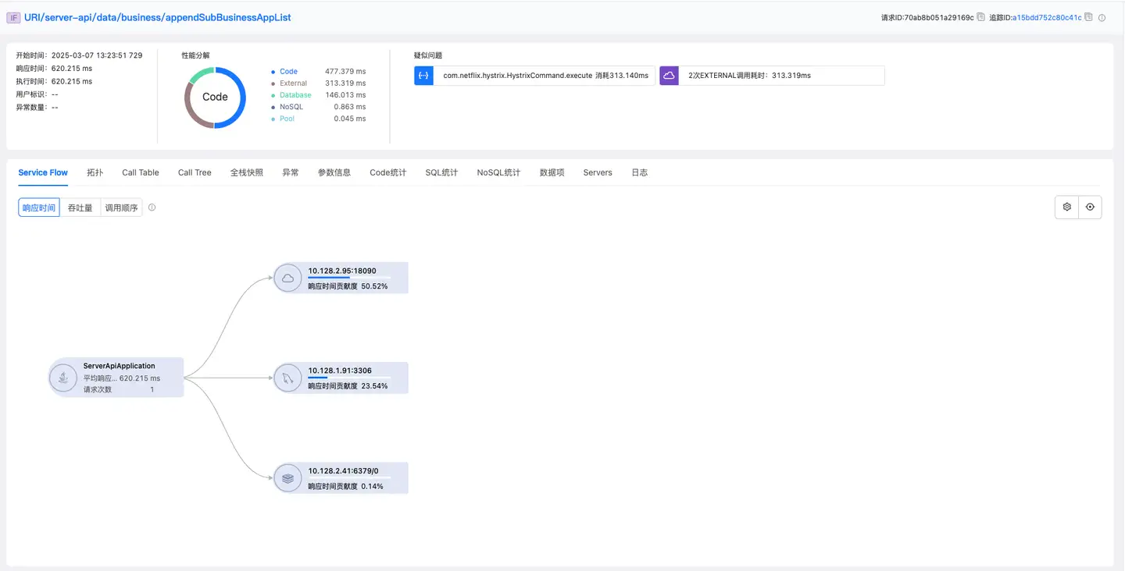
Task: Click the info icon beside trace ID
Action: click(x=1102, y=17)
